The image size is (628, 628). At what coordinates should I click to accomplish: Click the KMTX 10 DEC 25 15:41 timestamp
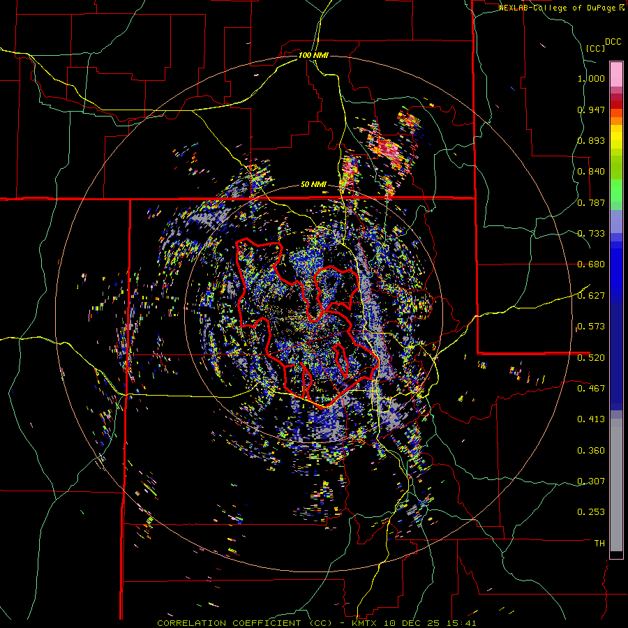coord(414,623)
